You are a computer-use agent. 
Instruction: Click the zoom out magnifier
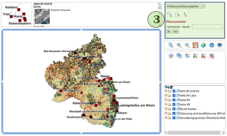tap(187, 45)
